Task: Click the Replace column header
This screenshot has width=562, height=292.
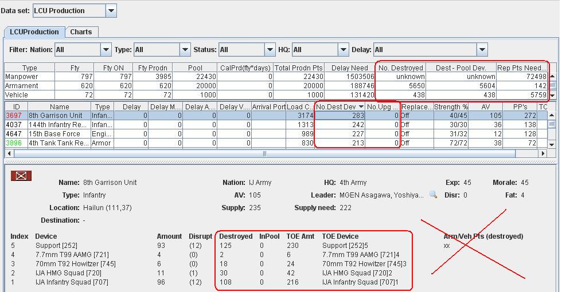Action: 417,106
